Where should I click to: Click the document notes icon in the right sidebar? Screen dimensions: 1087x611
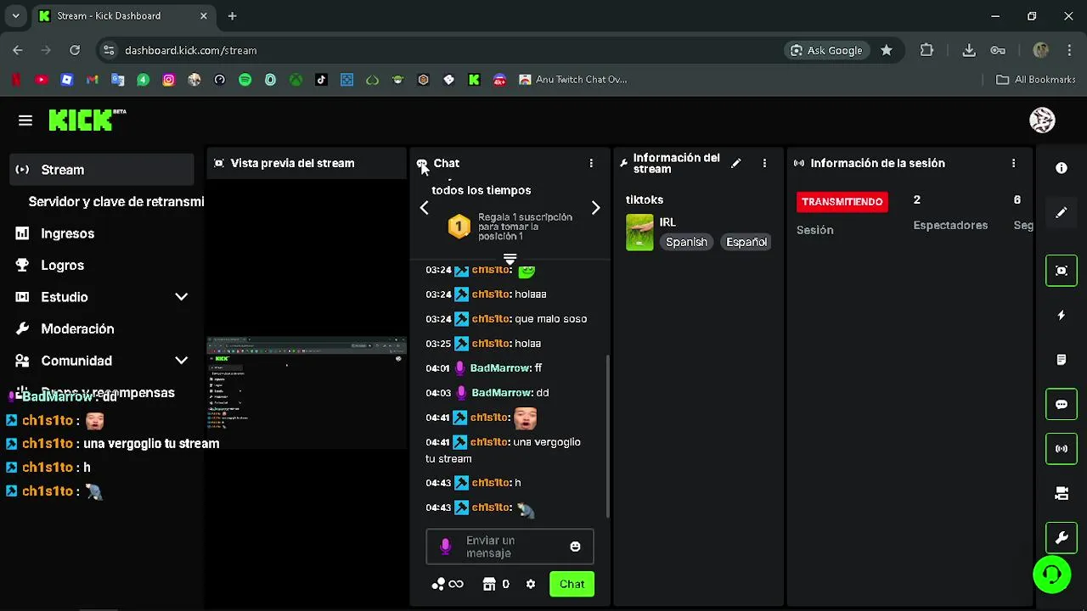pos(1062,360)
